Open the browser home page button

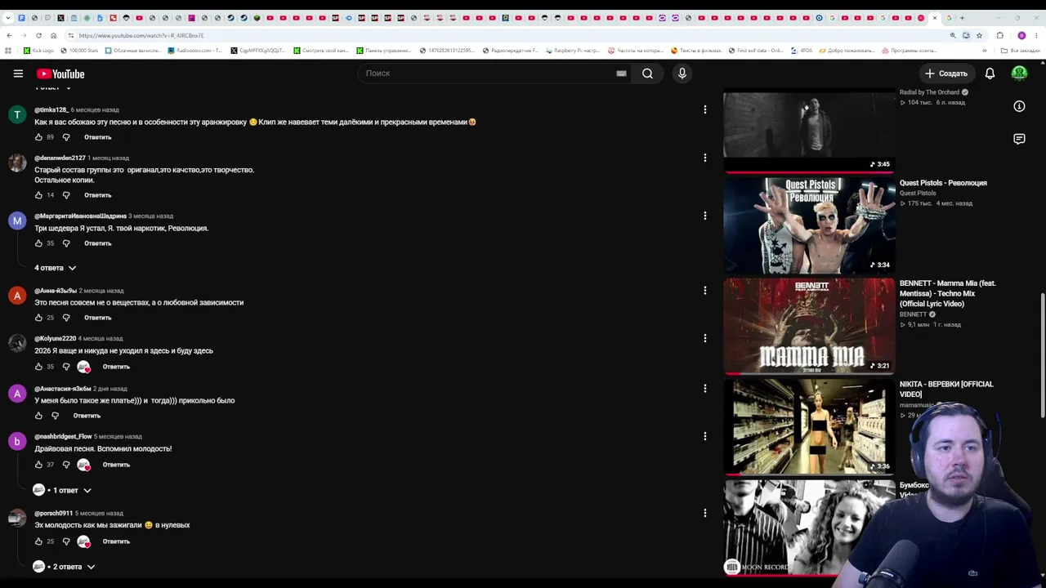tap(53, 35)
